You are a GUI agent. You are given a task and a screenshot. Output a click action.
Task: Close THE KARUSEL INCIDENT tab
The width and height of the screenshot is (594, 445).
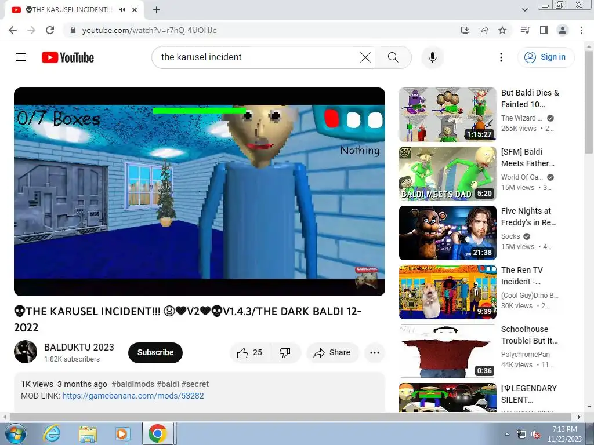pos(135,10)
